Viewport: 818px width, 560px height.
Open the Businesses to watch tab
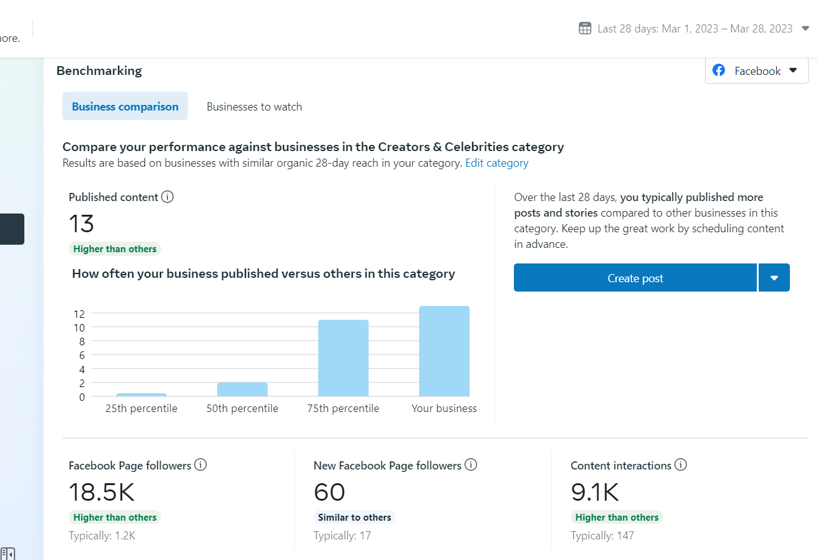coord(254,107)
